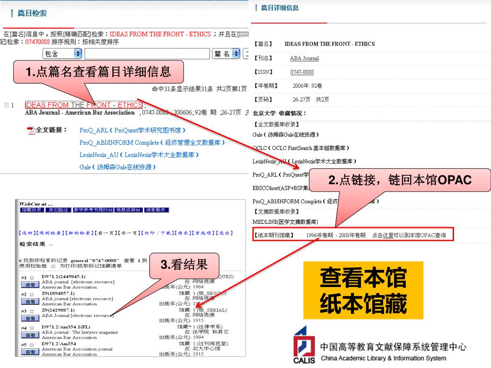Image resolution: width=491 pixels, height=368 pixels.
Task: Tick the checkbox for WebCat record #5
Action: pyautogui.click(x=32, y=345)
